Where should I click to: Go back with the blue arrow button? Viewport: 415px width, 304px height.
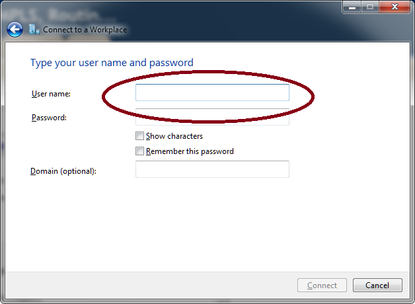15,29
